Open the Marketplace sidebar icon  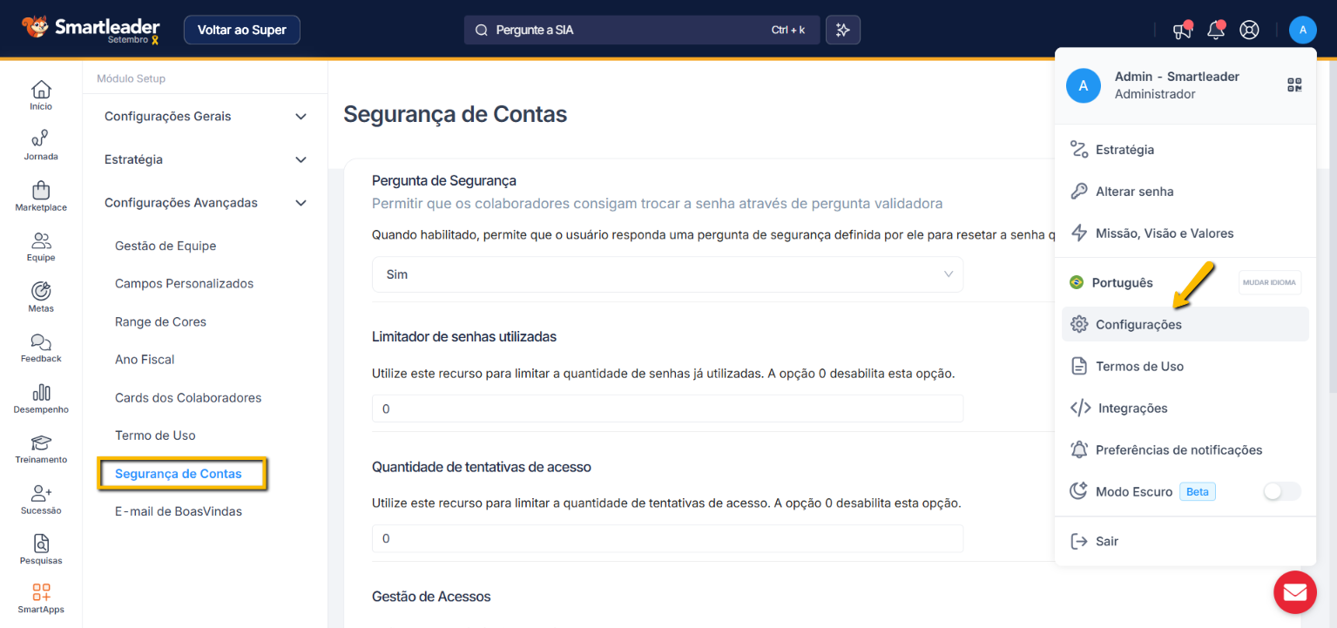(41, 196)
